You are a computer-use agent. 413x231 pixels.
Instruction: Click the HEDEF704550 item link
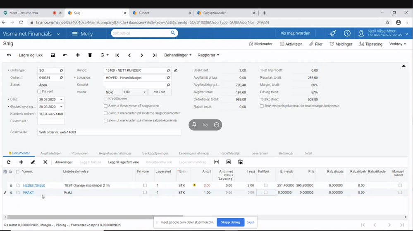[x=34, y=186]
